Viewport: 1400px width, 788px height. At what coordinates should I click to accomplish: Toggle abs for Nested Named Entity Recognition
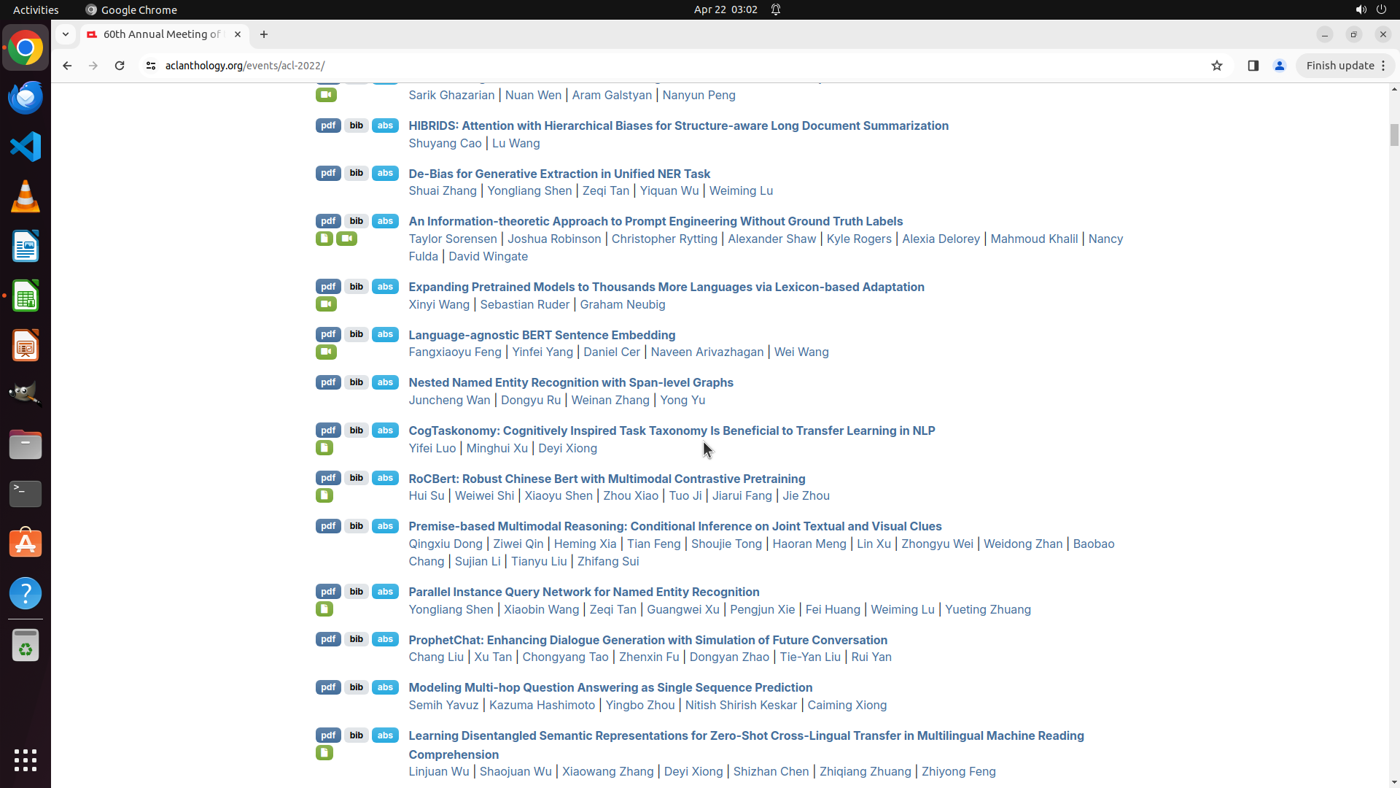tap(385, 382)
